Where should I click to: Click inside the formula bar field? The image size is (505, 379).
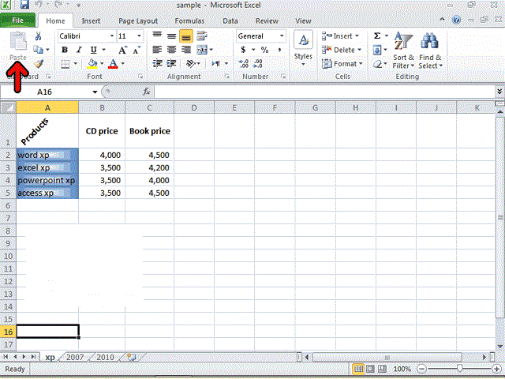(x=324, y=92)
